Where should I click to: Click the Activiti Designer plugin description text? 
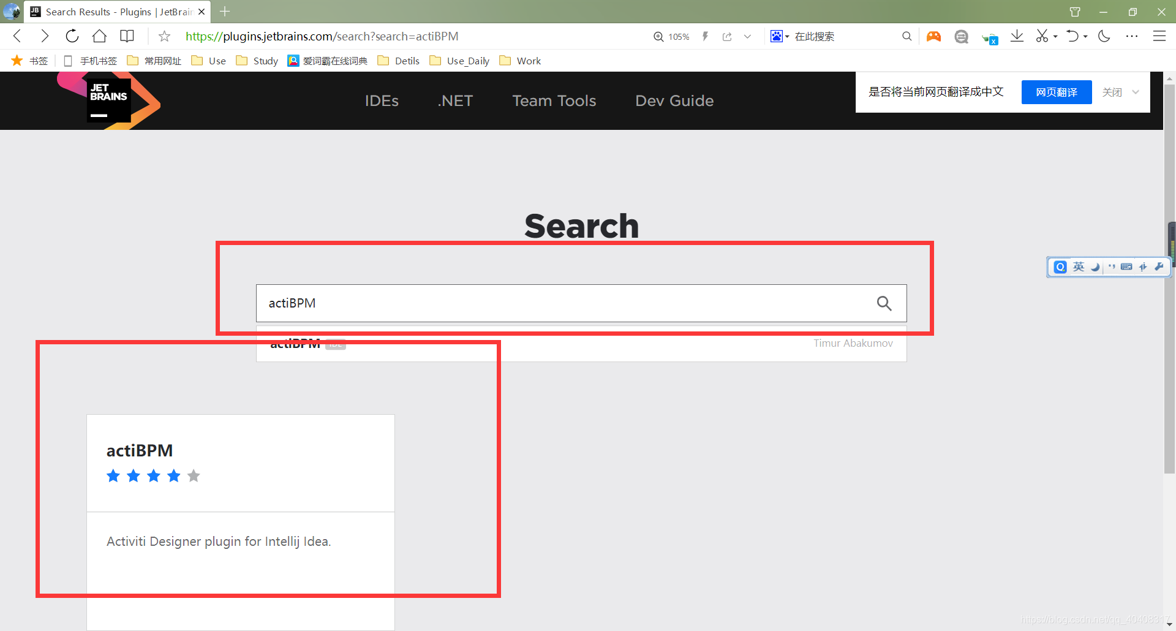pyautogui.click(x=219, y=542)
